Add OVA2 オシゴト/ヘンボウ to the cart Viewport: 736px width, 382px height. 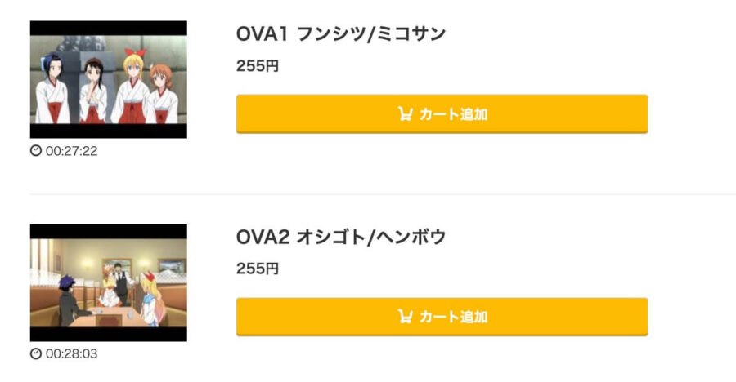tap(442, 317)
